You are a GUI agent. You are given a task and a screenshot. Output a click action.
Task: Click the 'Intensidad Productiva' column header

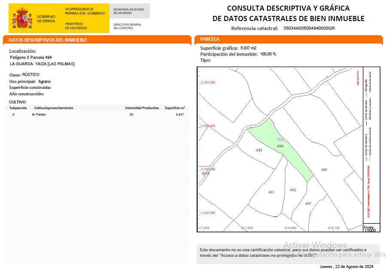[x=142, y=108]
